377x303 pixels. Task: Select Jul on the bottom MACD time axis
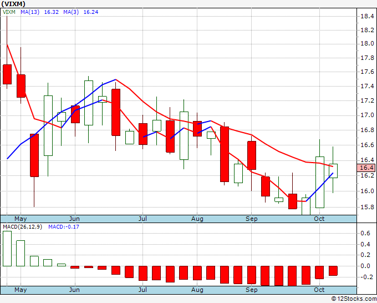pos(142,290)
